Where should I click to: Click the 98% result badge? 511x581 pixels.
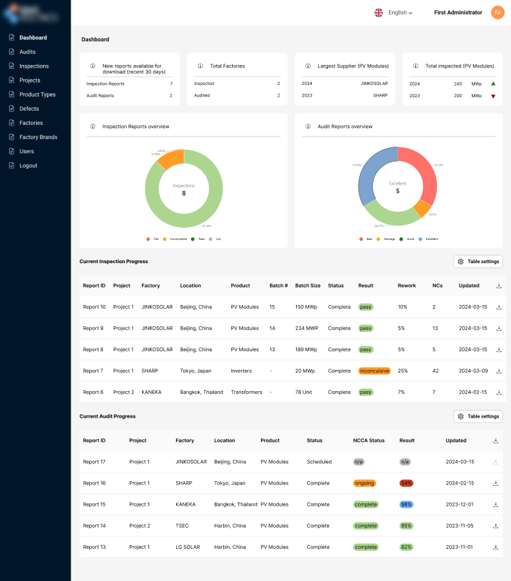coord(406,504)
